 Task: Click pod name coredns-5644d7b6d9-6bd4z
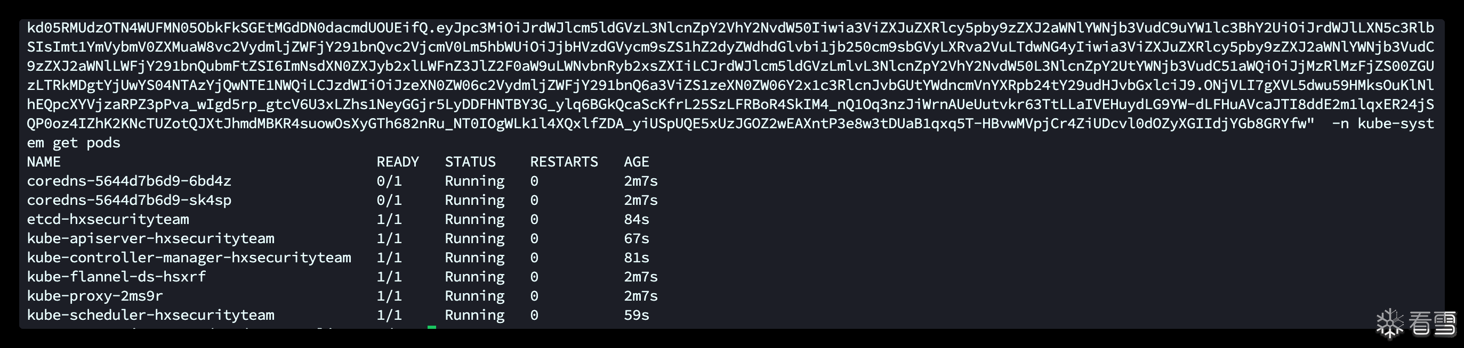point(129,181)
